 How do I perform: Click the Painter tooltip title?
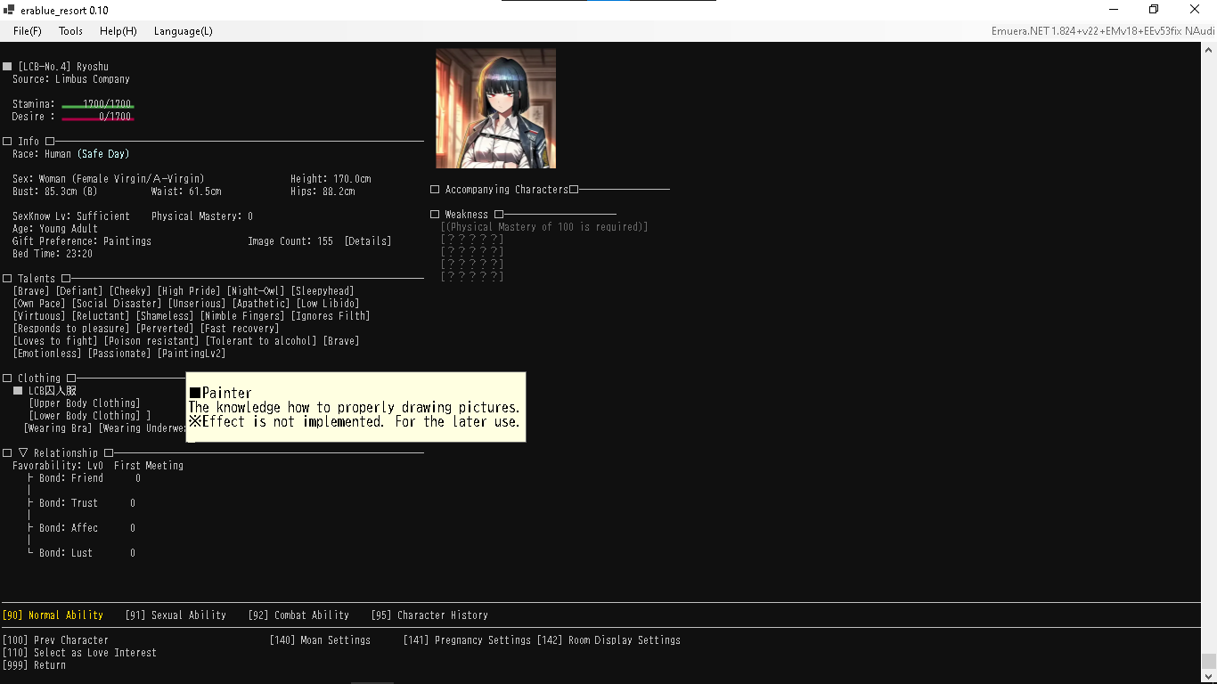tap(220, 393)
